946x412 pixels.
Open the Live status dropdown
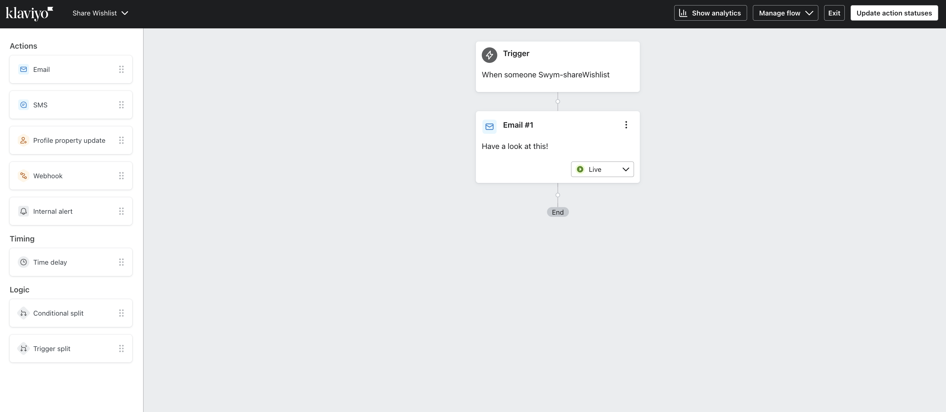click(602, 169)
